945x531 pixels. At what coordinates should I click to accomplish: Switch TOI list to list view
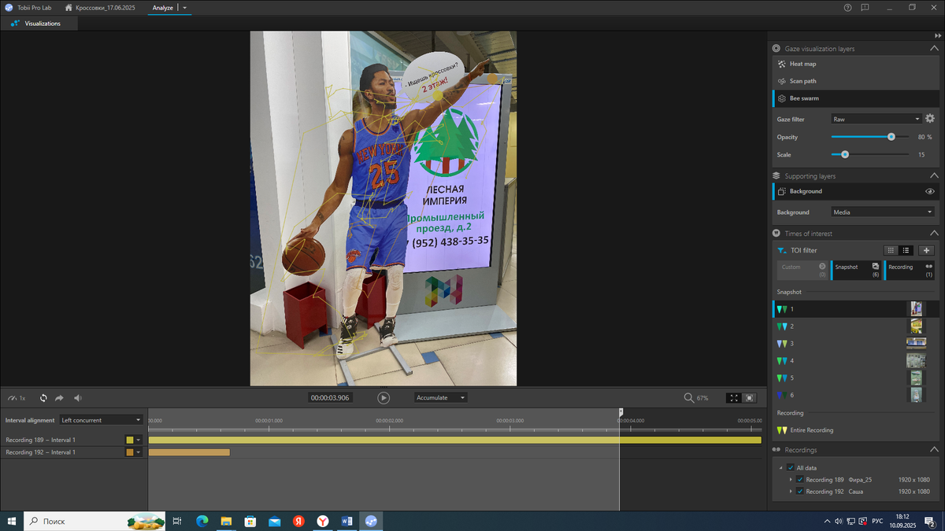pyautogui.click(x=906, y=250)
